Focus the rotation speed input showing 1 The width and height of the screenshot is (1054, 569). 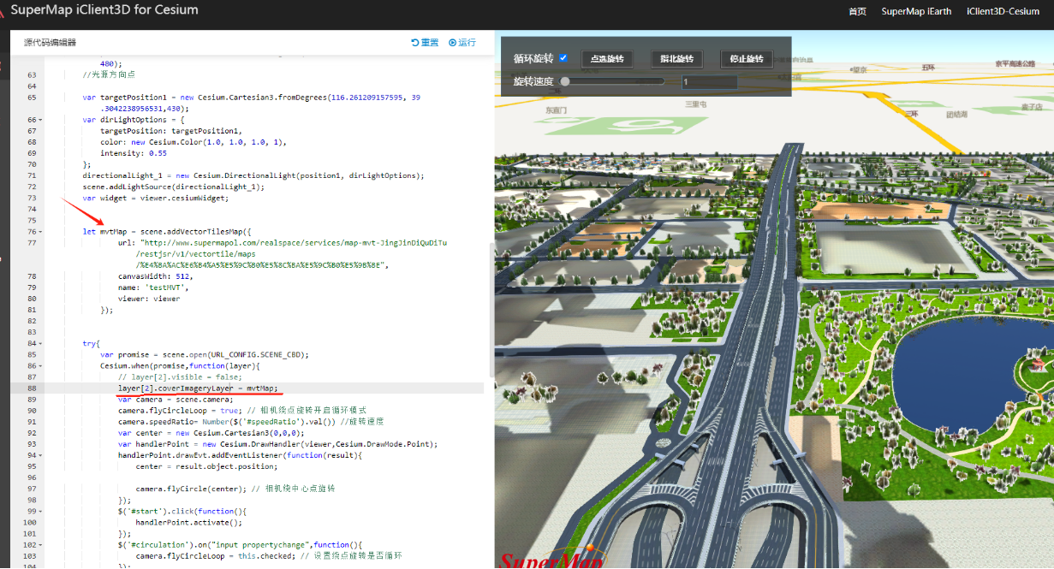coord(710,82)
